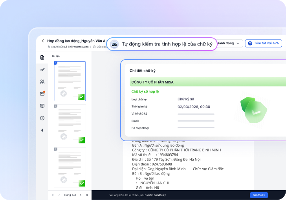The image size is (286, 200).
Task: Go to the next page arrow
Action: point(81,195)
